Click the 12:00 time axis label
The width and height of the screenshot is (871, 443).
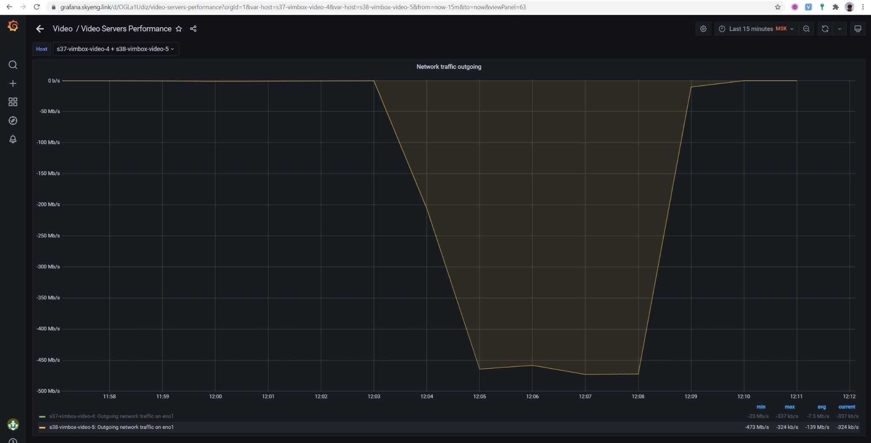[x=215, y=396]
